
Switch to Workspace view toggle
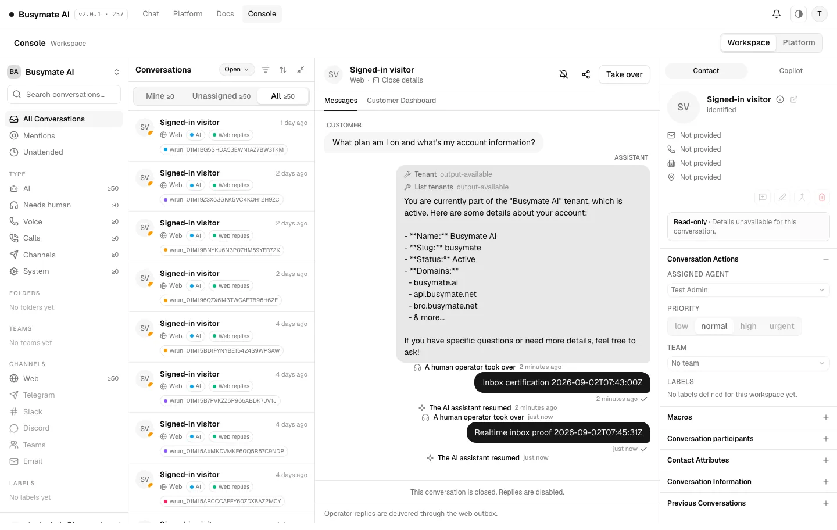pos(748,43)
